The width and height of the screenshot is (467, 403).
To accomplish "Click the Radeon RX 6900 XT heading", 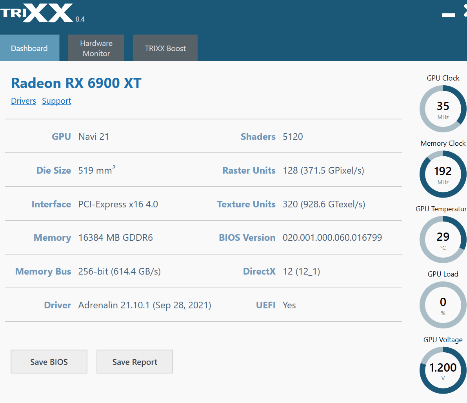I will [76, 83].
